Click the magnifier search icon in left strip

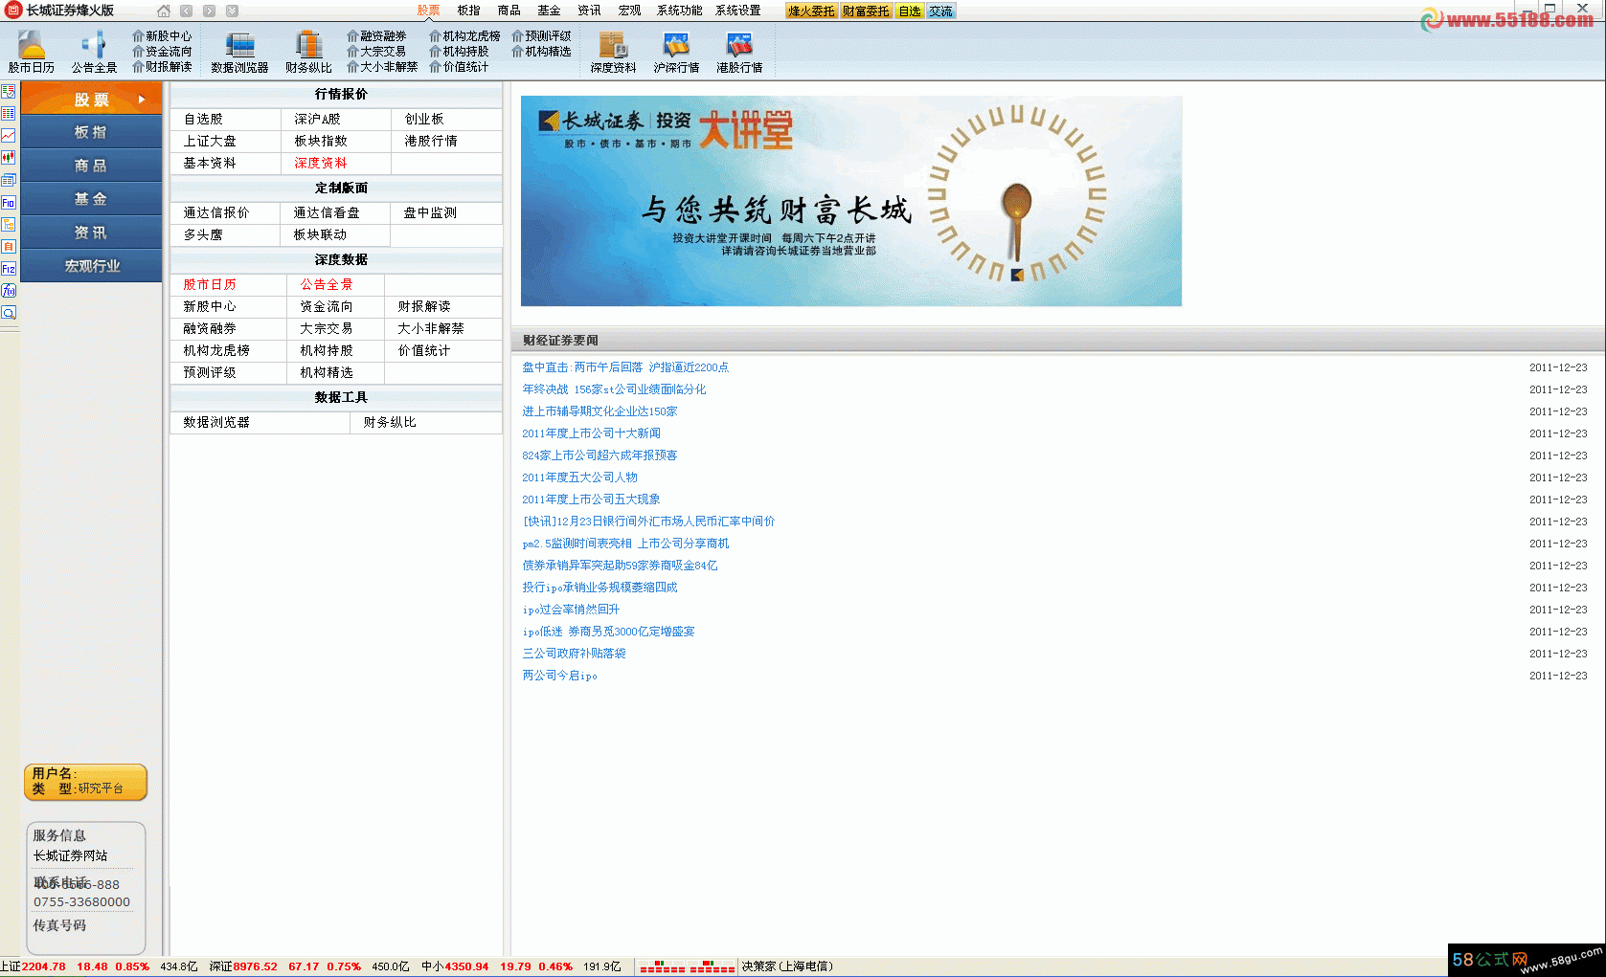tap(9, 313)
